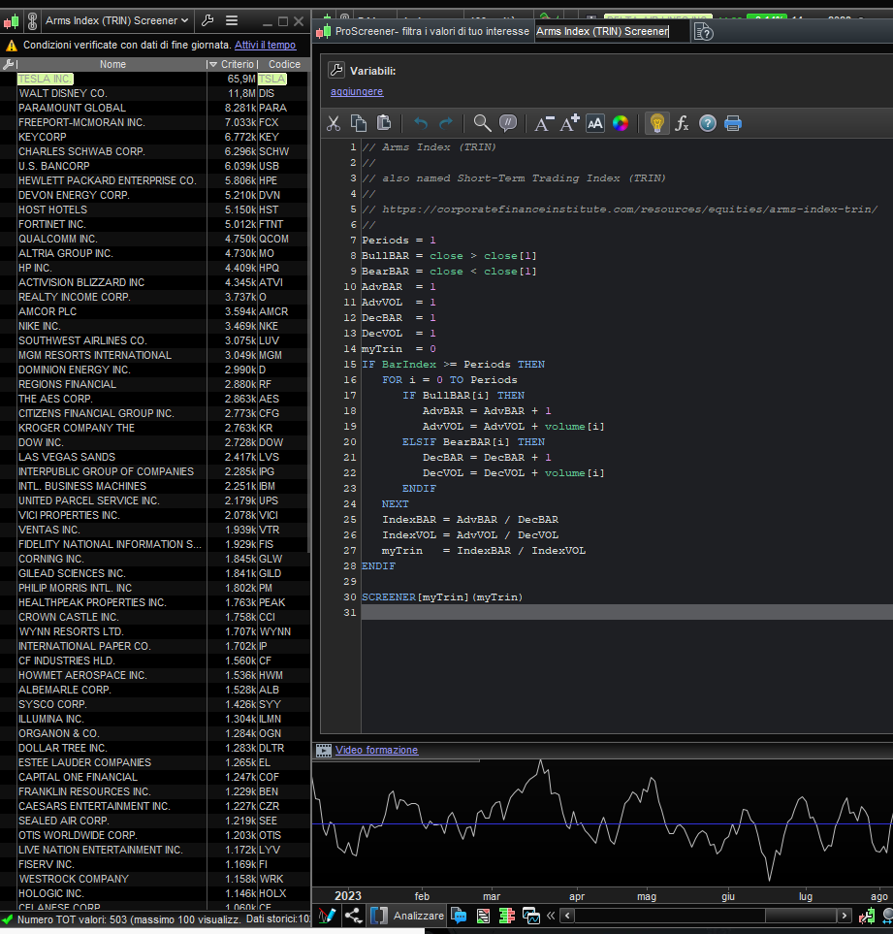893x934 pixels.
Task: Undo the last code edit
Action: click(421, 123)
